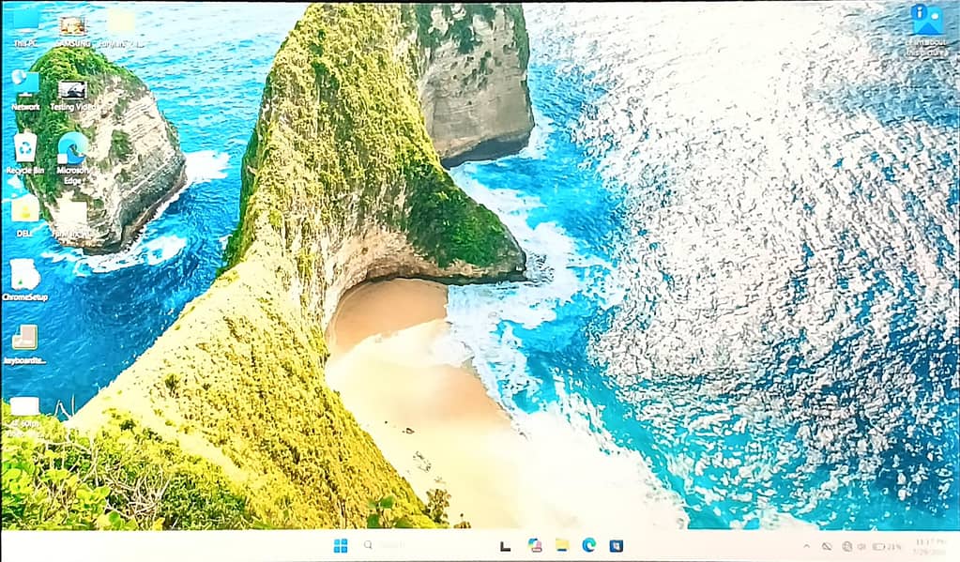Click the battery status tray icon
This screenshot has width=960, height=562.
887,546
